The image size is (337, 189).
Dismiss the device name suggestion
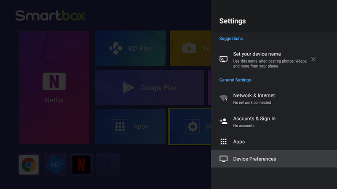(x=313, y=59)
